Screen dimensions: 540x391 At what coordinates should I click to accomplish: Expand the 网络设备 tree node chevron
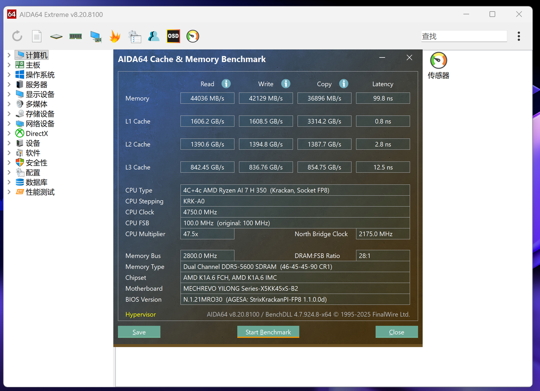click(9, 123)
